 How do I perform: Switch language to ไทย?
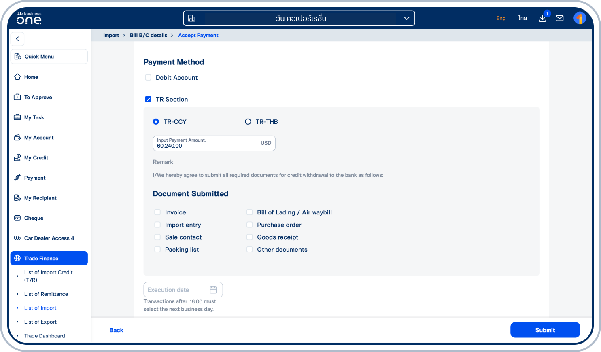(x=522, y=18)
